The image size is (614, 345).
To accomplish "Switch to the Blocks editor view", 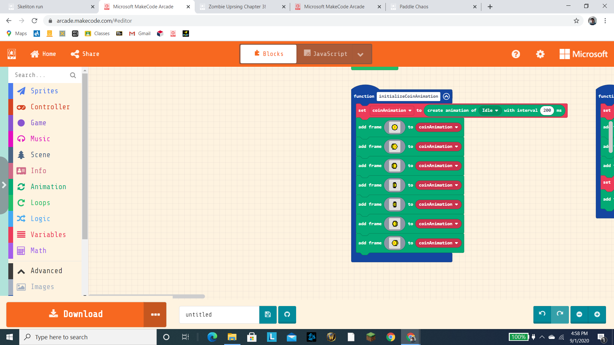I will point(269,54).
